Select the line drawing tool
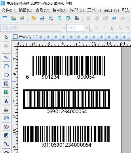The image size is (131, 153). point(6,58)
